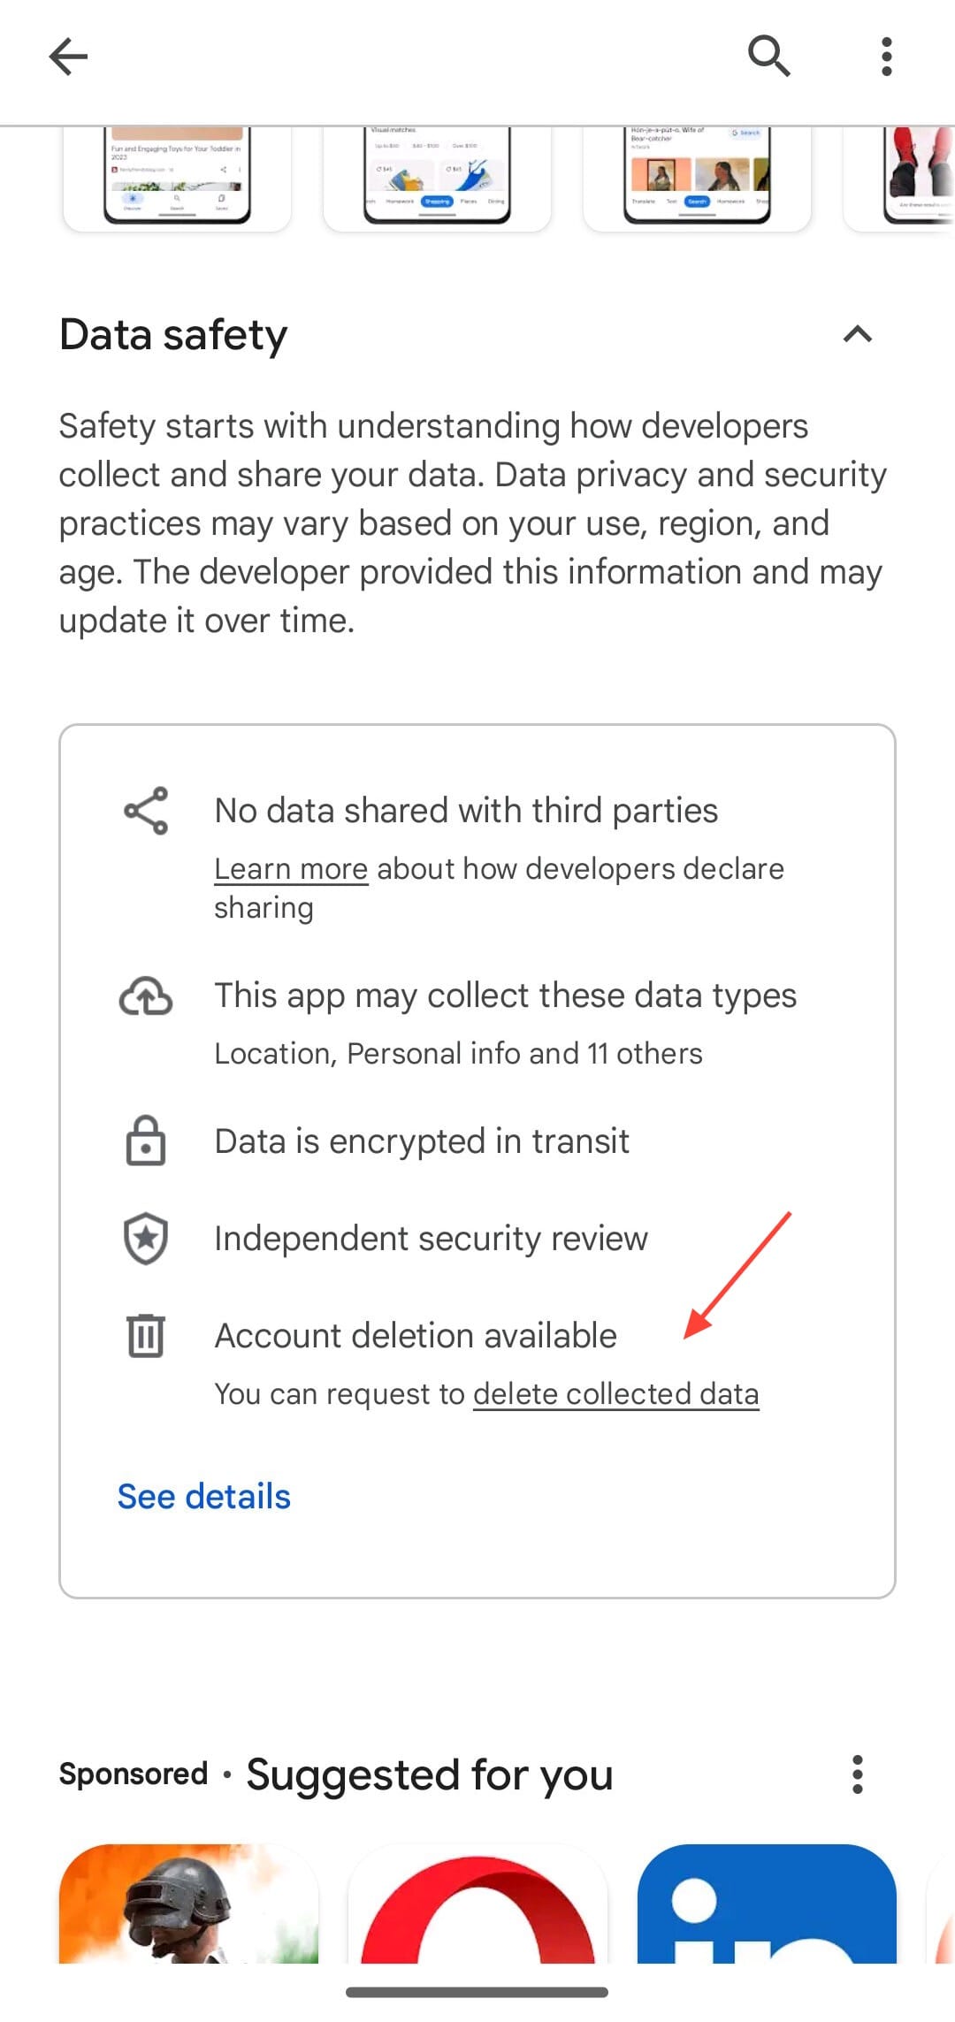Open 'See details' in Data safety card
Viewport: 955px width, 2022px height.
tap(203, 1496)
